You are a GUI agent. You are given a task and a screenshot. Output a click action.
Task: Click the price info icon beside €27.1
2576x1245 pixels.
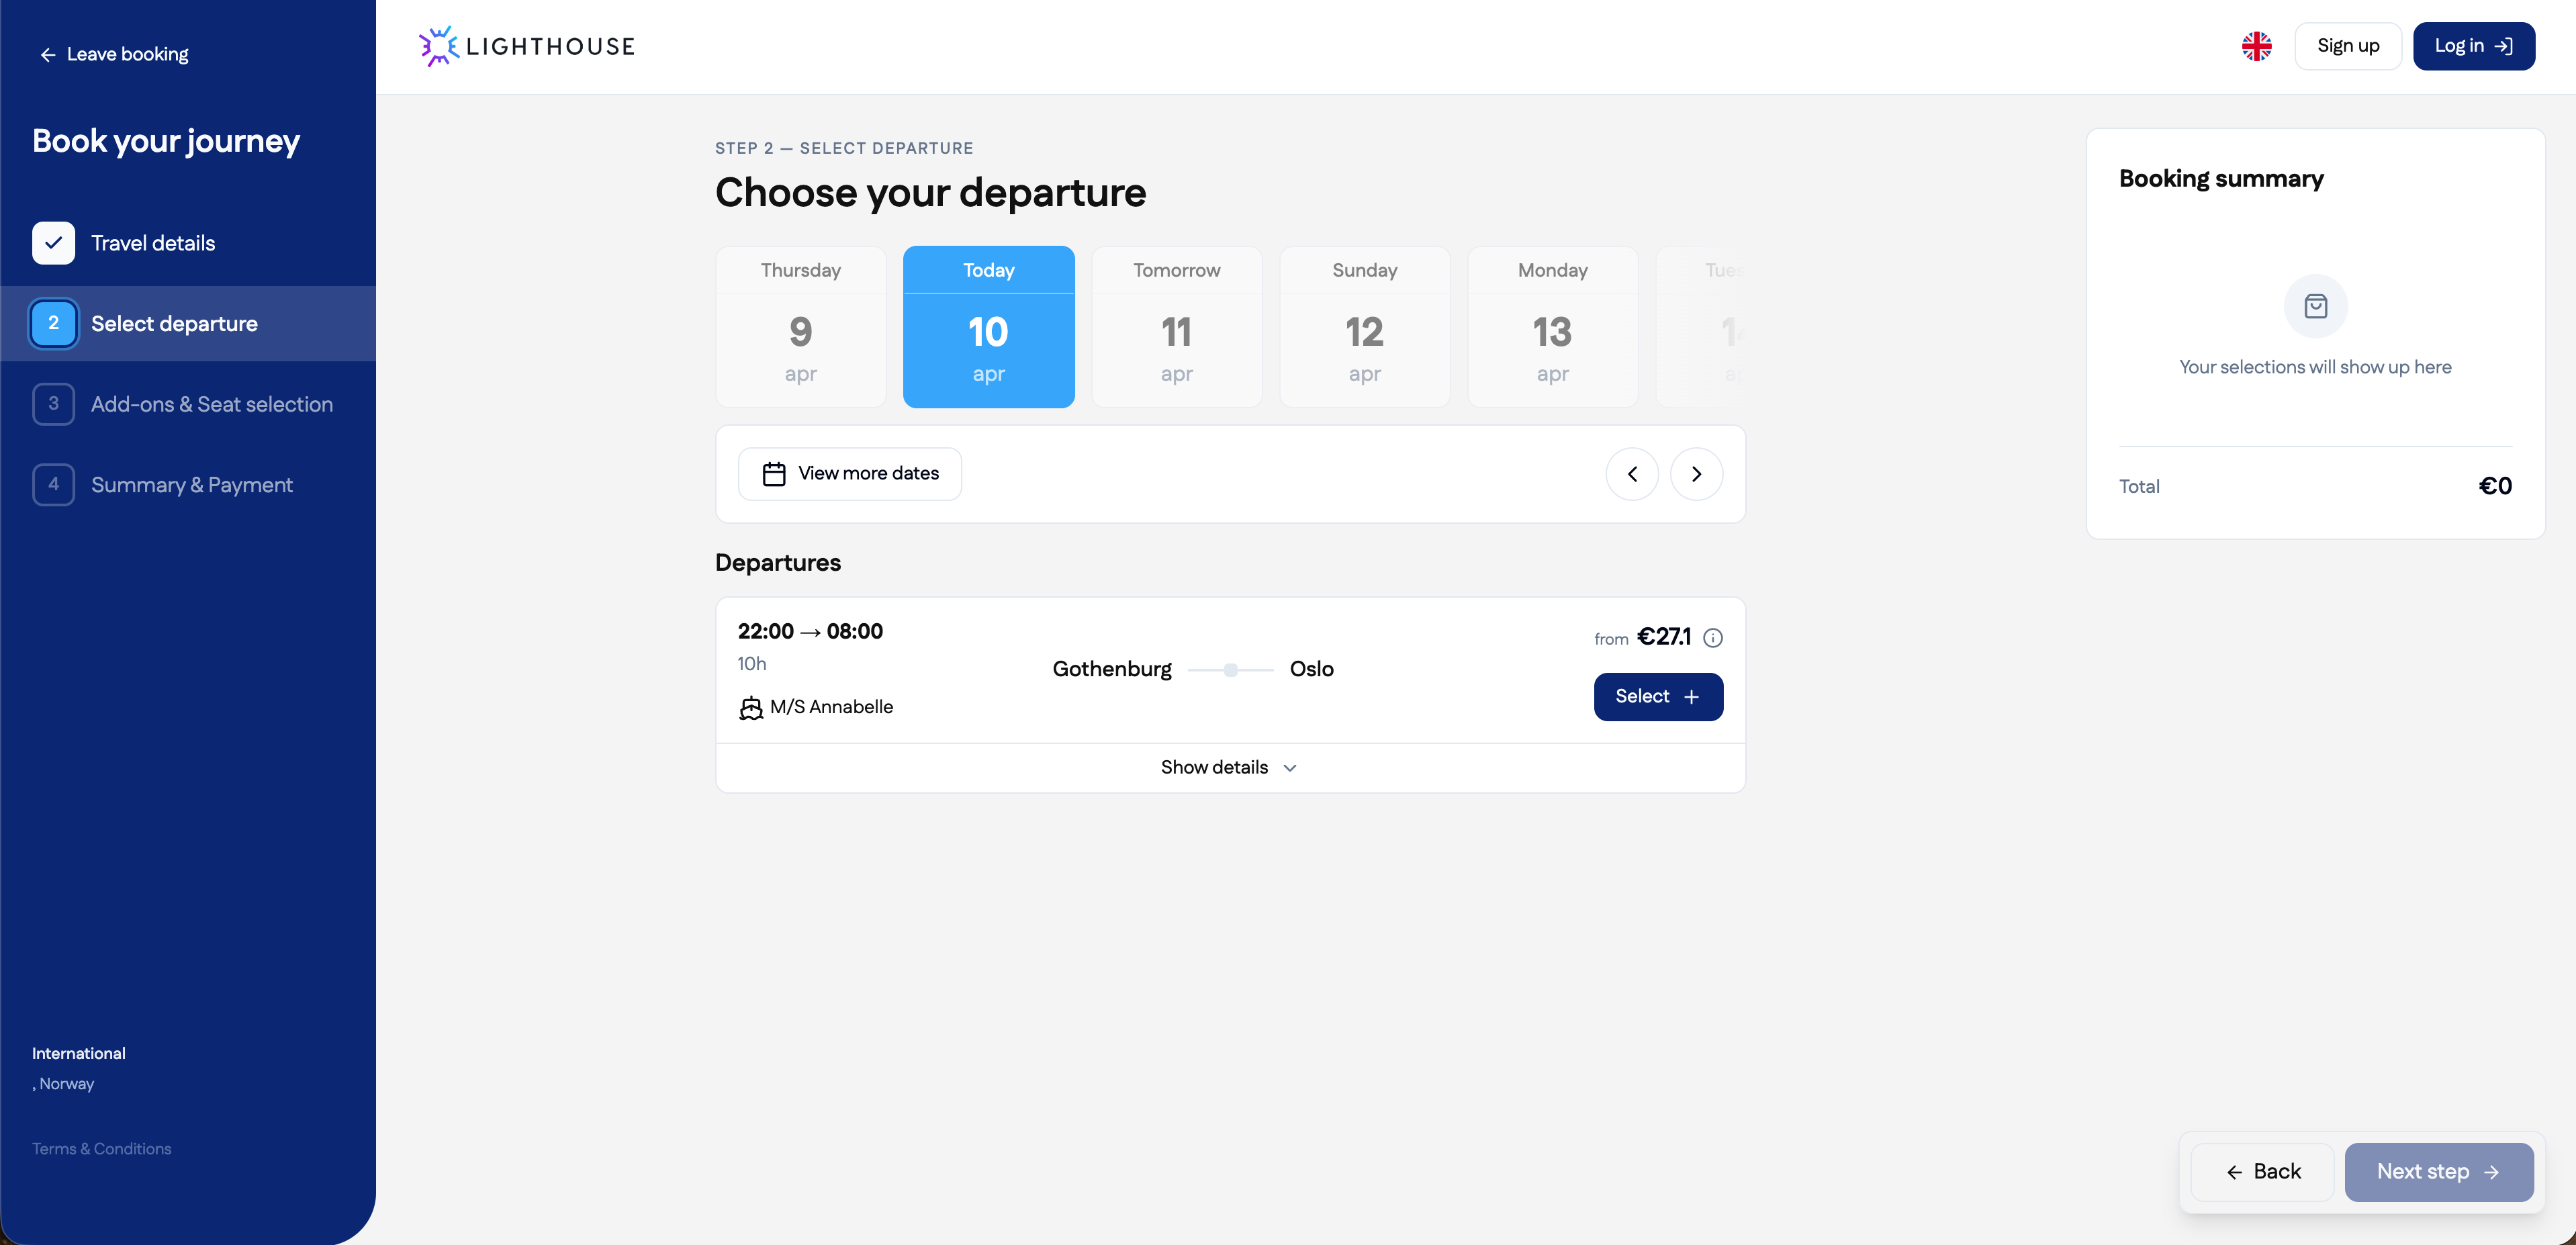coord(1713,638)
